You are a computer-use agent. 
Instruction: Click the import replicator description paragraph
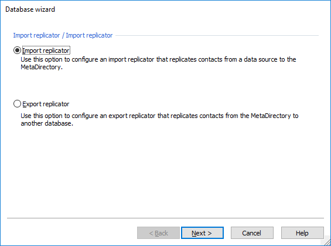pos(158,63)
